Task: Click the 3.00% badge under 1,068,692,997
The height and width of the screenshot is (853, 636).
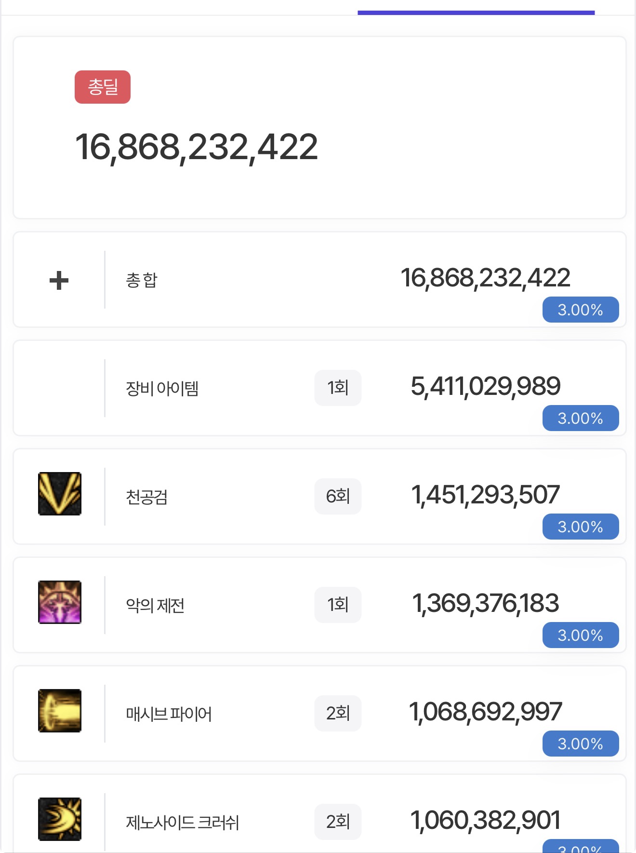Action: click(581, 744)
